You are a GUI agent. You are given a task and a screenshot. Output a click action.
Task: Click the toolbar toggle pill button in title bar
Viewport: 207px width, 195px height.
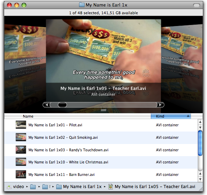pyautogui.click(x=197, y=5)
